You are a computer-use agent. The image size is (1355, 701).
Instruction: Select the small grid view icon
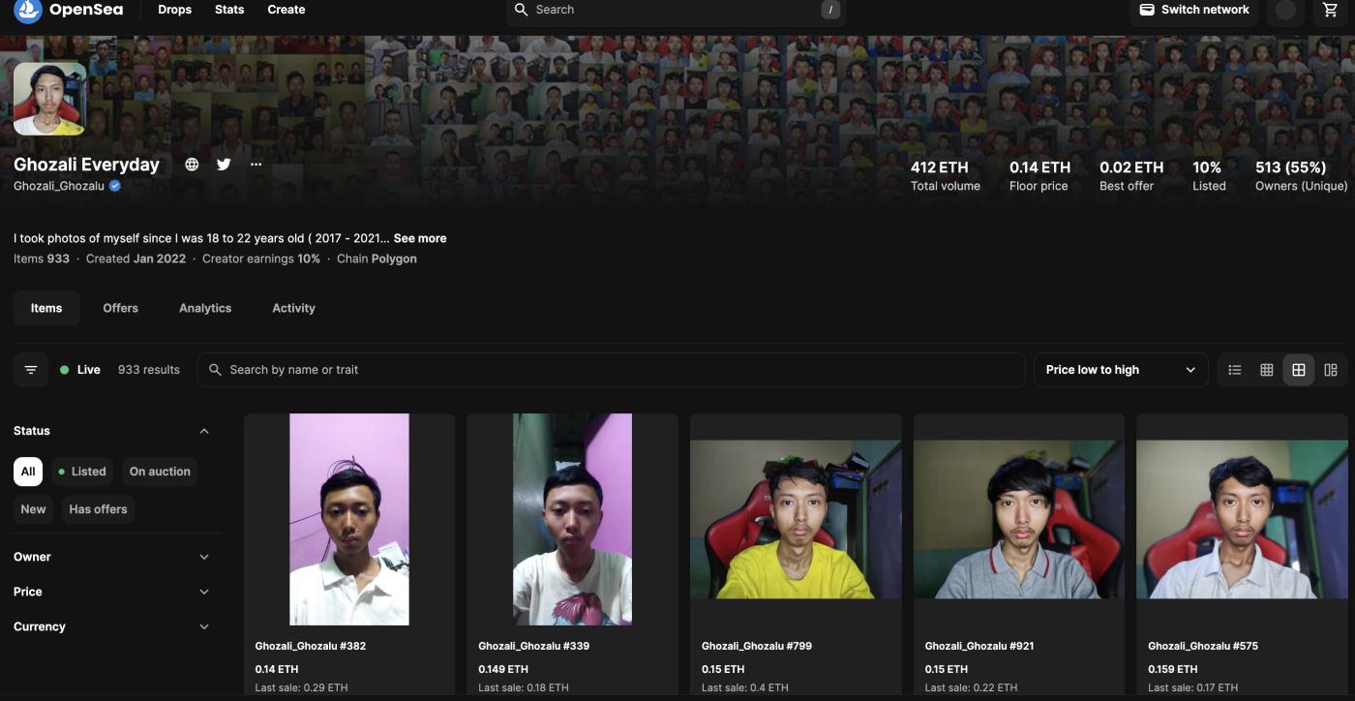[1266, 370]
